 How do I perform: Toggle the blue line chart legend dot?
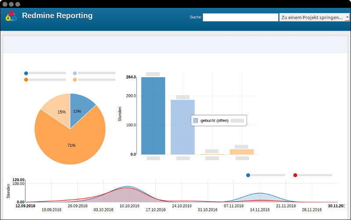coord(248,175)
